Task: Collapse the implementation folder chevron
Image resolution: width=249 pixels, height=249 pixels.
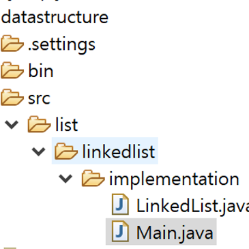Action: 65,179
